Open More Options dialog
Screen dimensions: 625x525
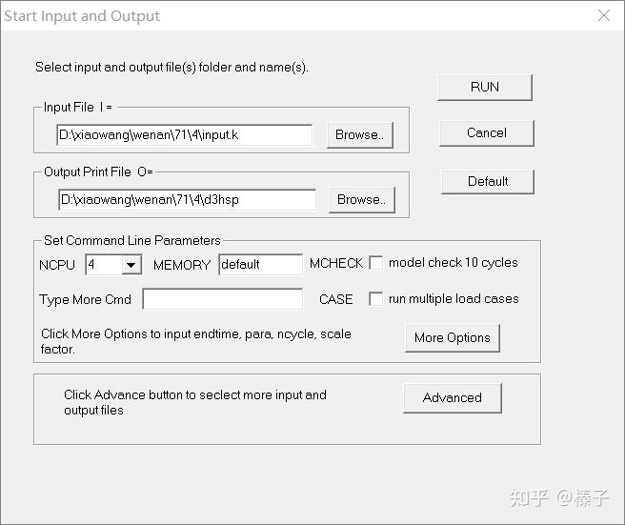pyautogui.click(x=452, y=337)
